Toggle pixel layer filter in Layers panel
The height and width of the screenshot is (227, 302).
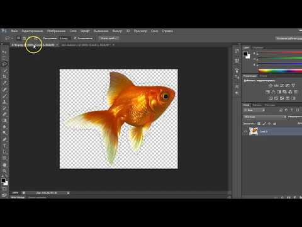click(281, 110)
